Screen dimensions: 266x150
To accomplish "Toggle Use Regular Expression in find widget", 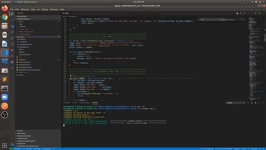I will (225, 20).
